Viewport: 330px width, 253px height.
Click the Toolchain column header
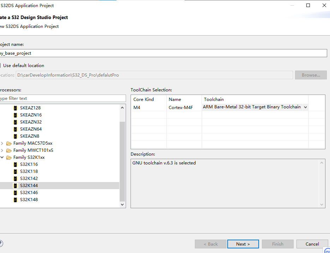255,100
